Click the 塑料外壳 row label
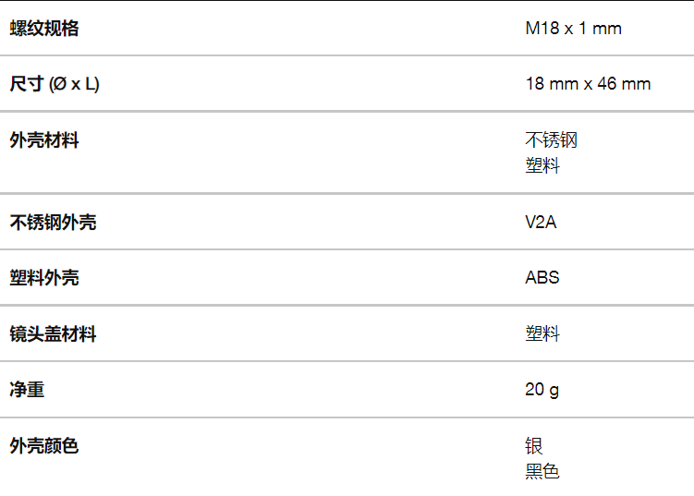 (43, 278)
